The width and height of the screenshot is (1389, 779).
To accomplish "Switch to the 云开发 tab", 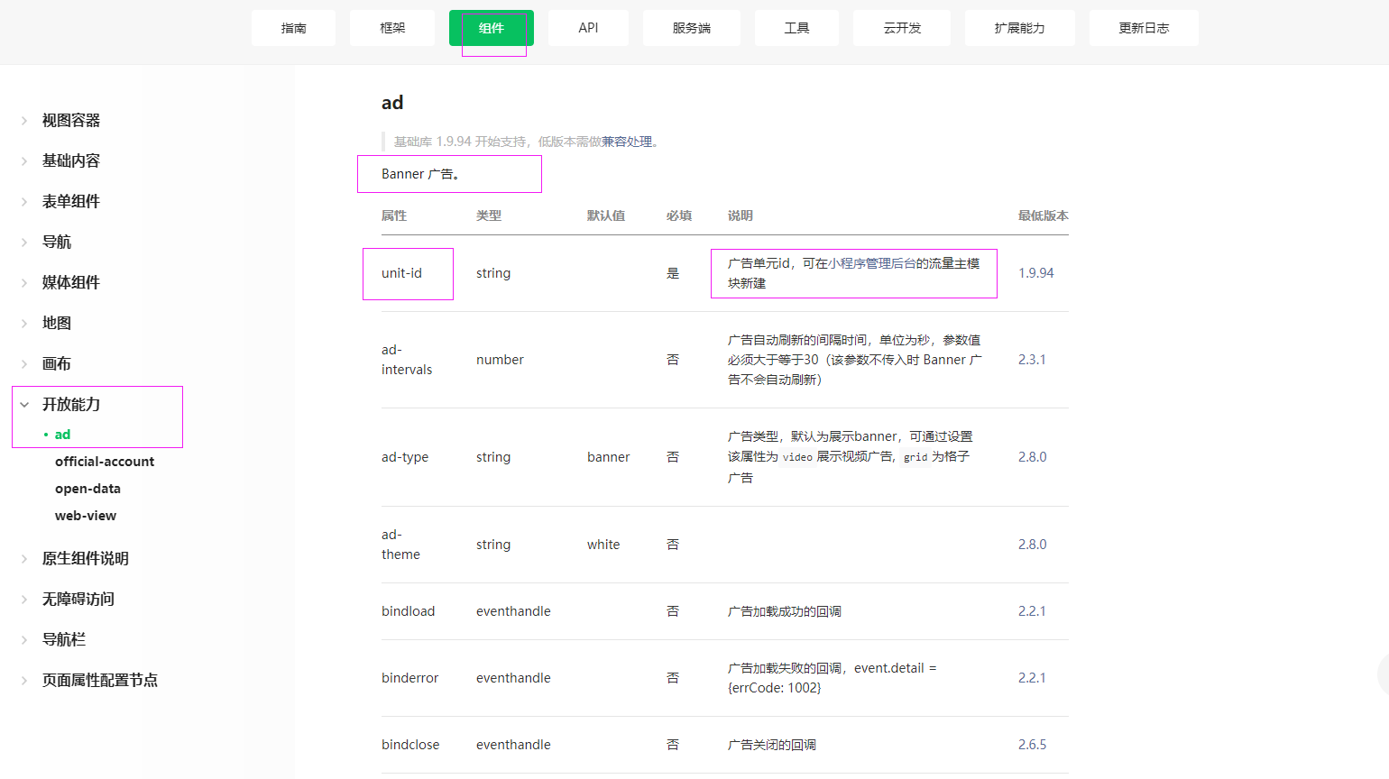I will click(901, 28).
